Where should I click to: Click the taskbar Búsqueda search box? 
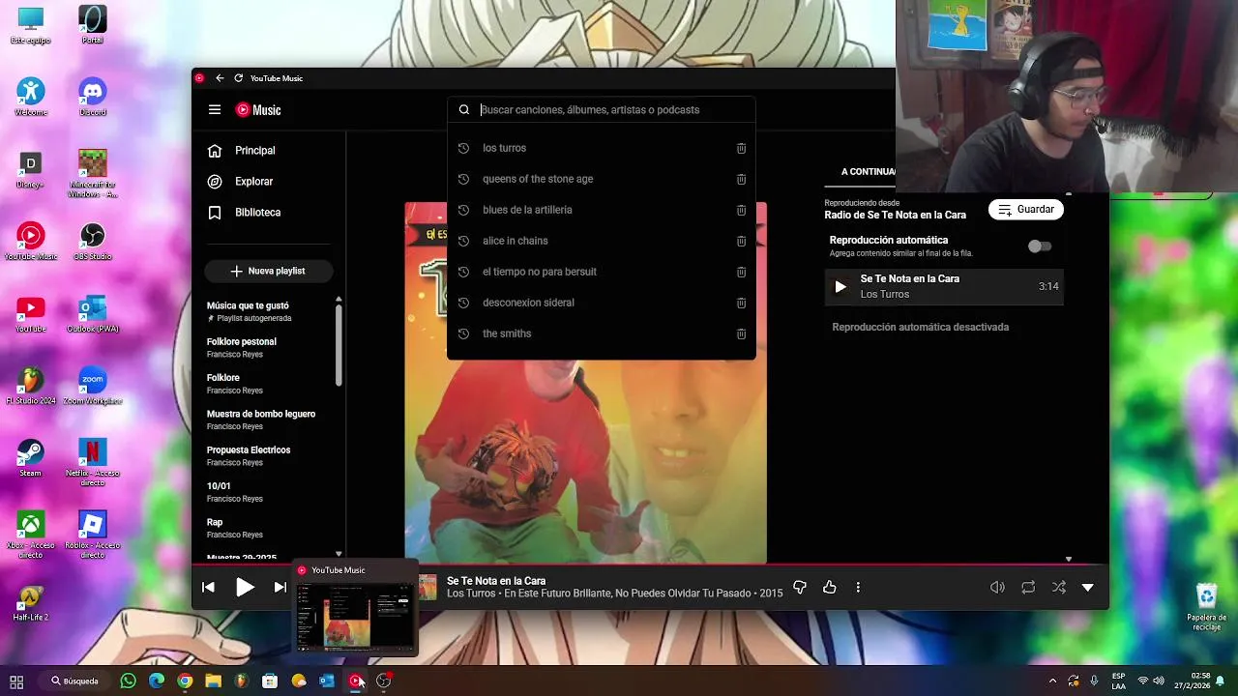76,681
